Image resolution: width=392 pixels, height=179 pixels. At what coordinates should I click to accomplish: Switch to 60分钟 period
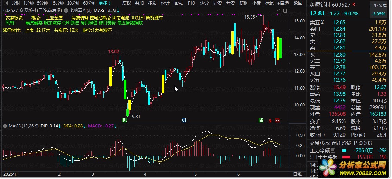(x=89, y=3)
